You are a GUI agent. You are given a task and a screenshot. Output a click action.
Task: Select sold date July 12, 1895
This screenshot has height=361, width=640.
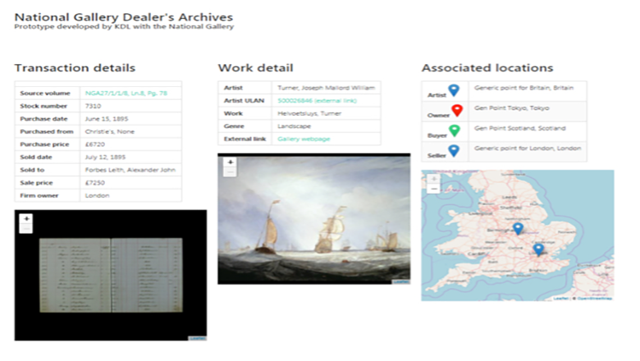coord(105,157)
